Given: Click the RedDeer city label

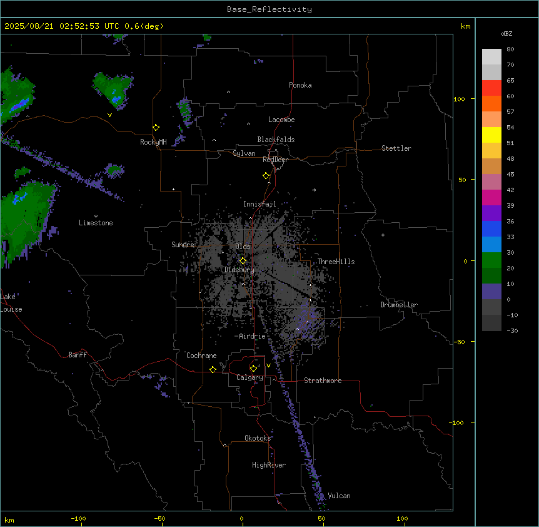Looking at the screenshot, I should coord(275,160).
